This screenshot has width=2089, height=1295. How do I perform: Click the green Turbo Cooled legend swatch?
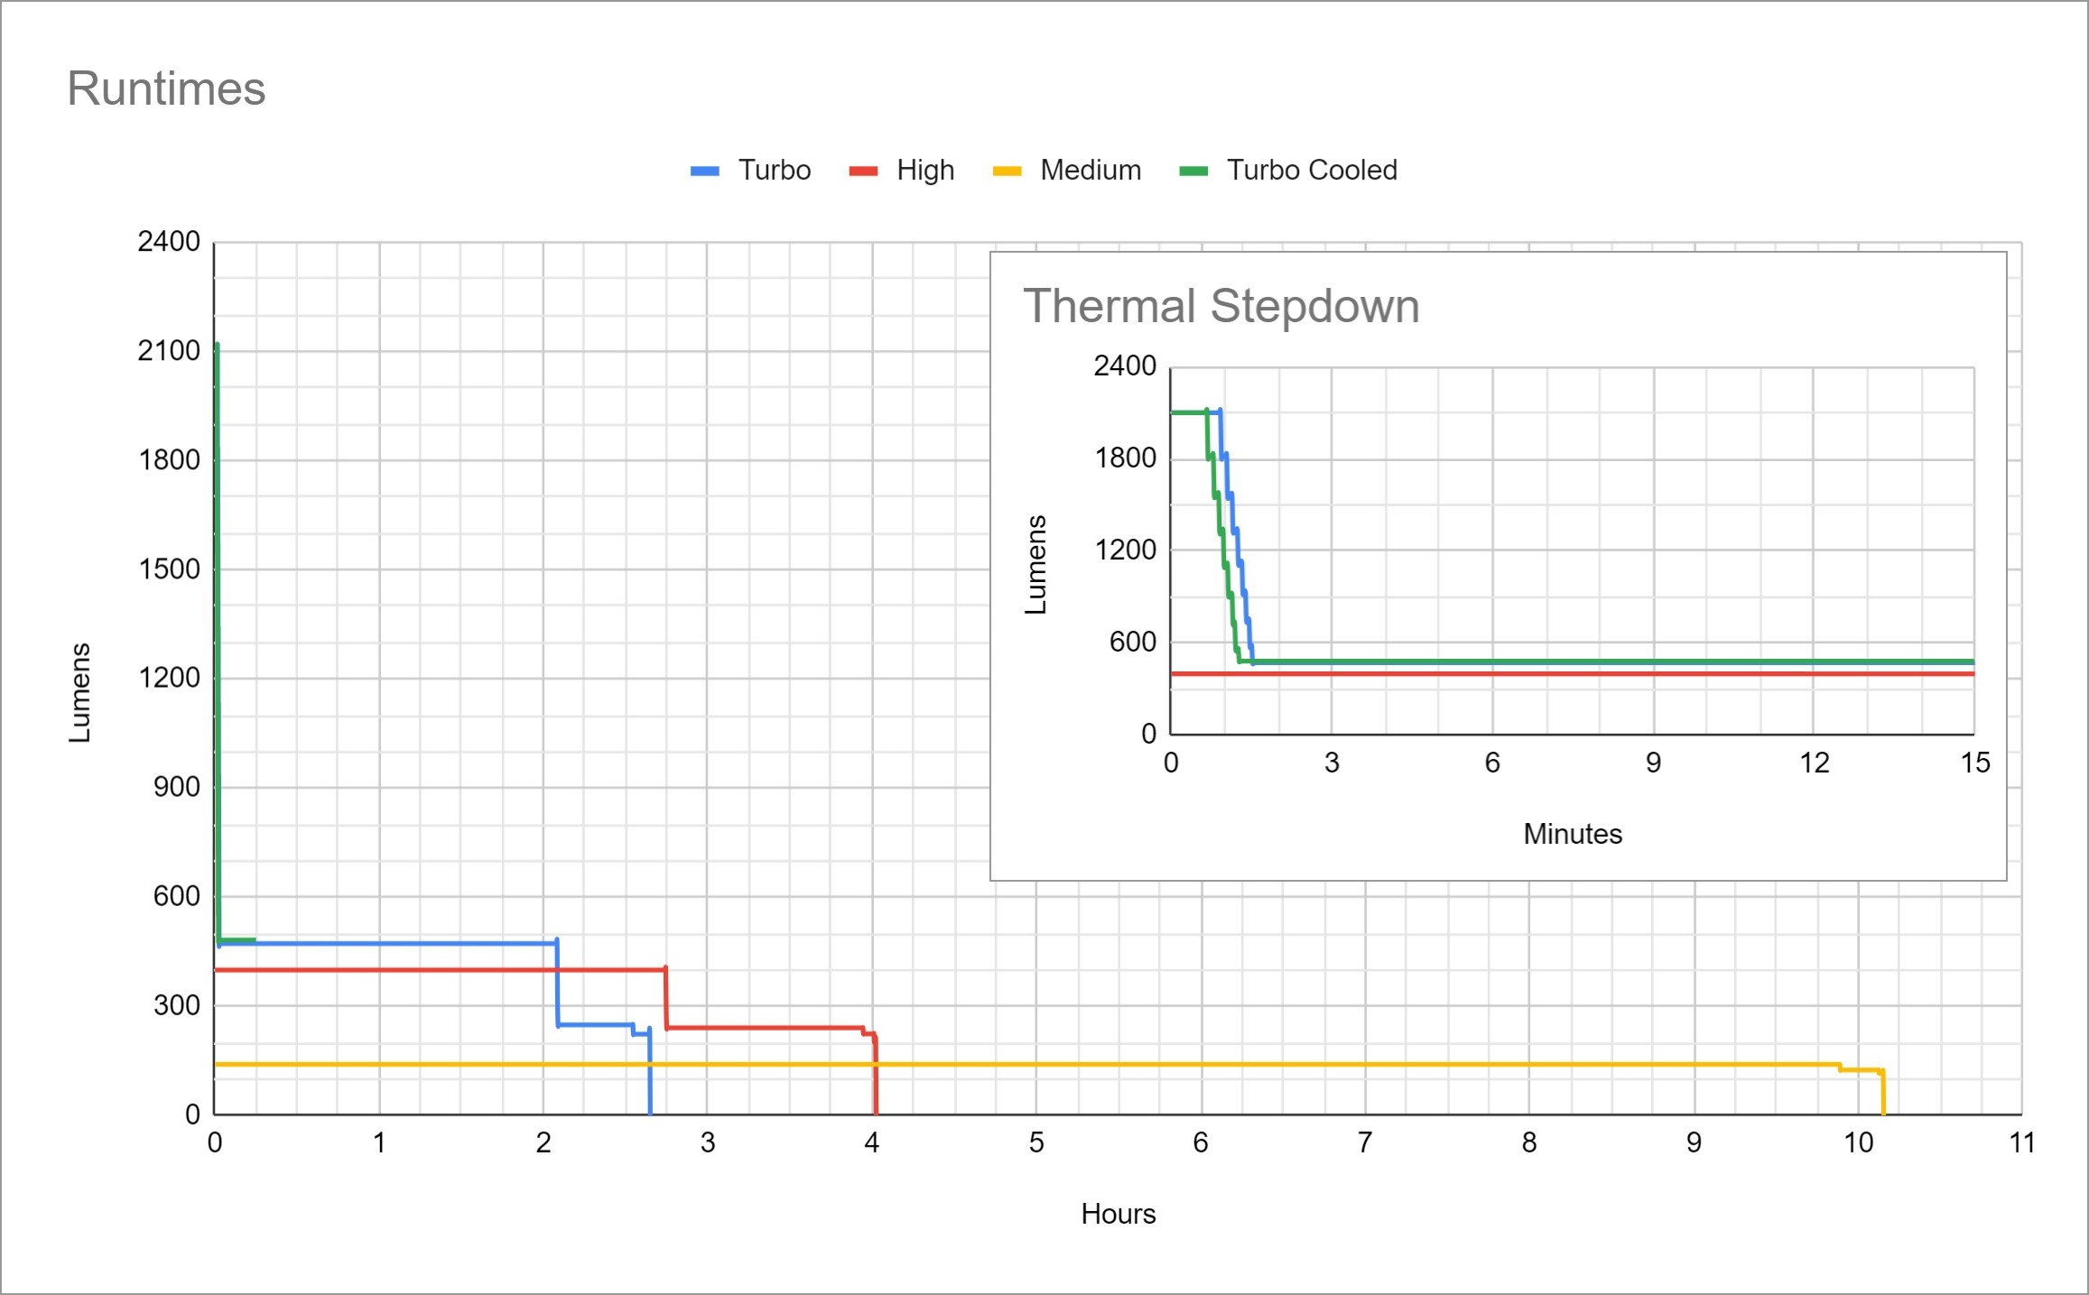(1193, 171)
